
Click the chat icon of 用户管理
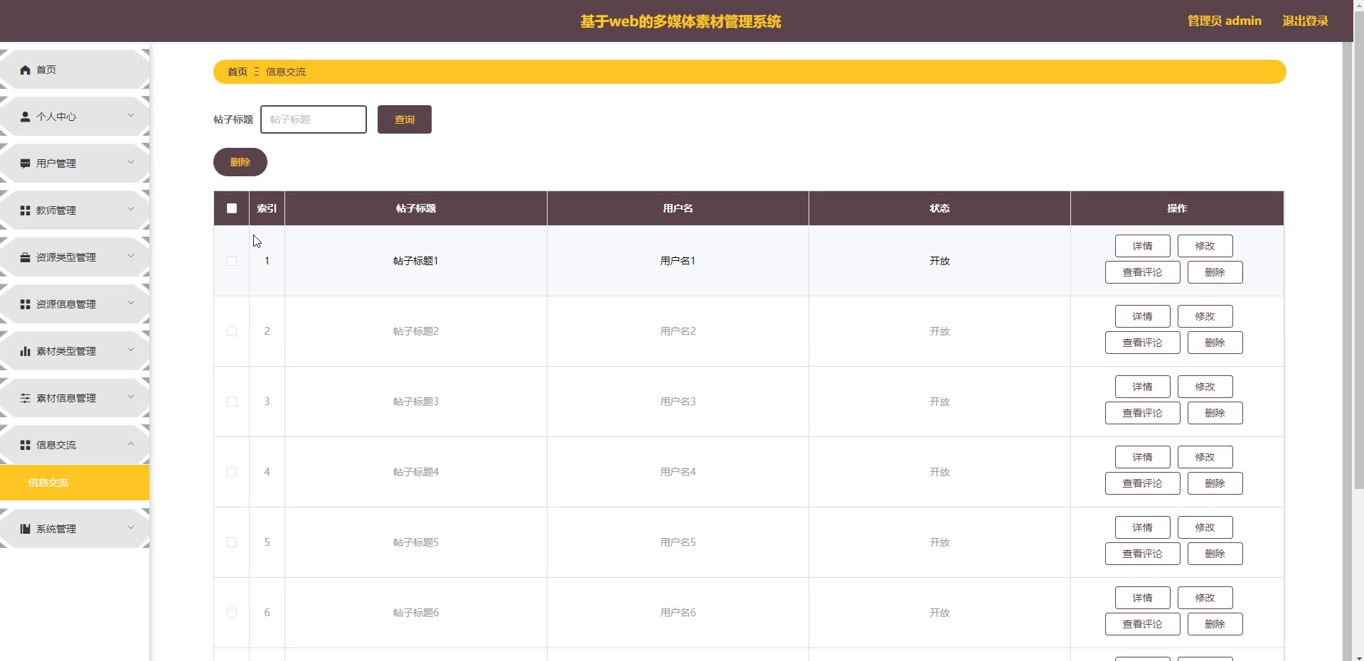coord(26,163)
